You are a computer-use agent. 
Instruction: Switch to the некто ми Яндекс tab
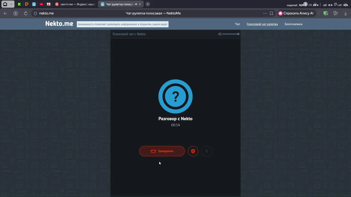pos(75,4)
